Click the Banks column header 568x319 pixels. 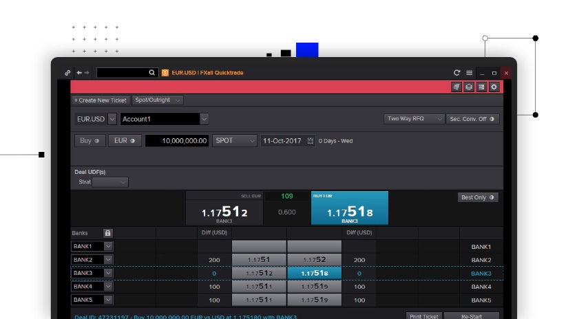(80, 233)
